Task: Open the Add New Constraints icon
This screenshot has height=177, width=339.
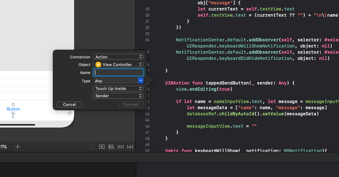Action: 121,147
